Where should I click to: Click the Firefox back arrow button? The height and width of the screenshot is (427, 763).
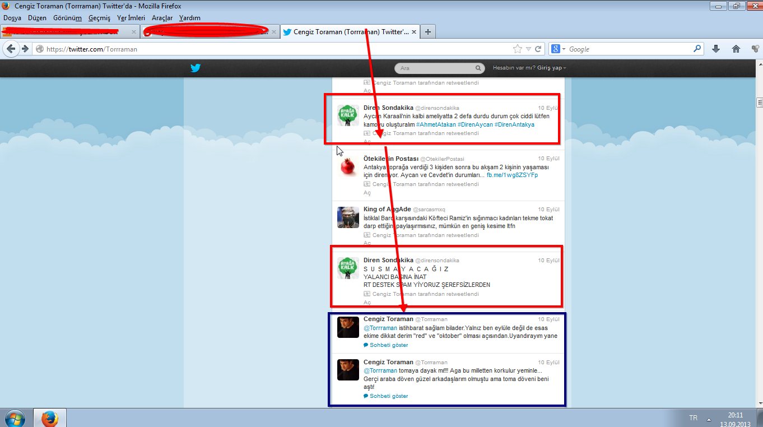point(11,49)
